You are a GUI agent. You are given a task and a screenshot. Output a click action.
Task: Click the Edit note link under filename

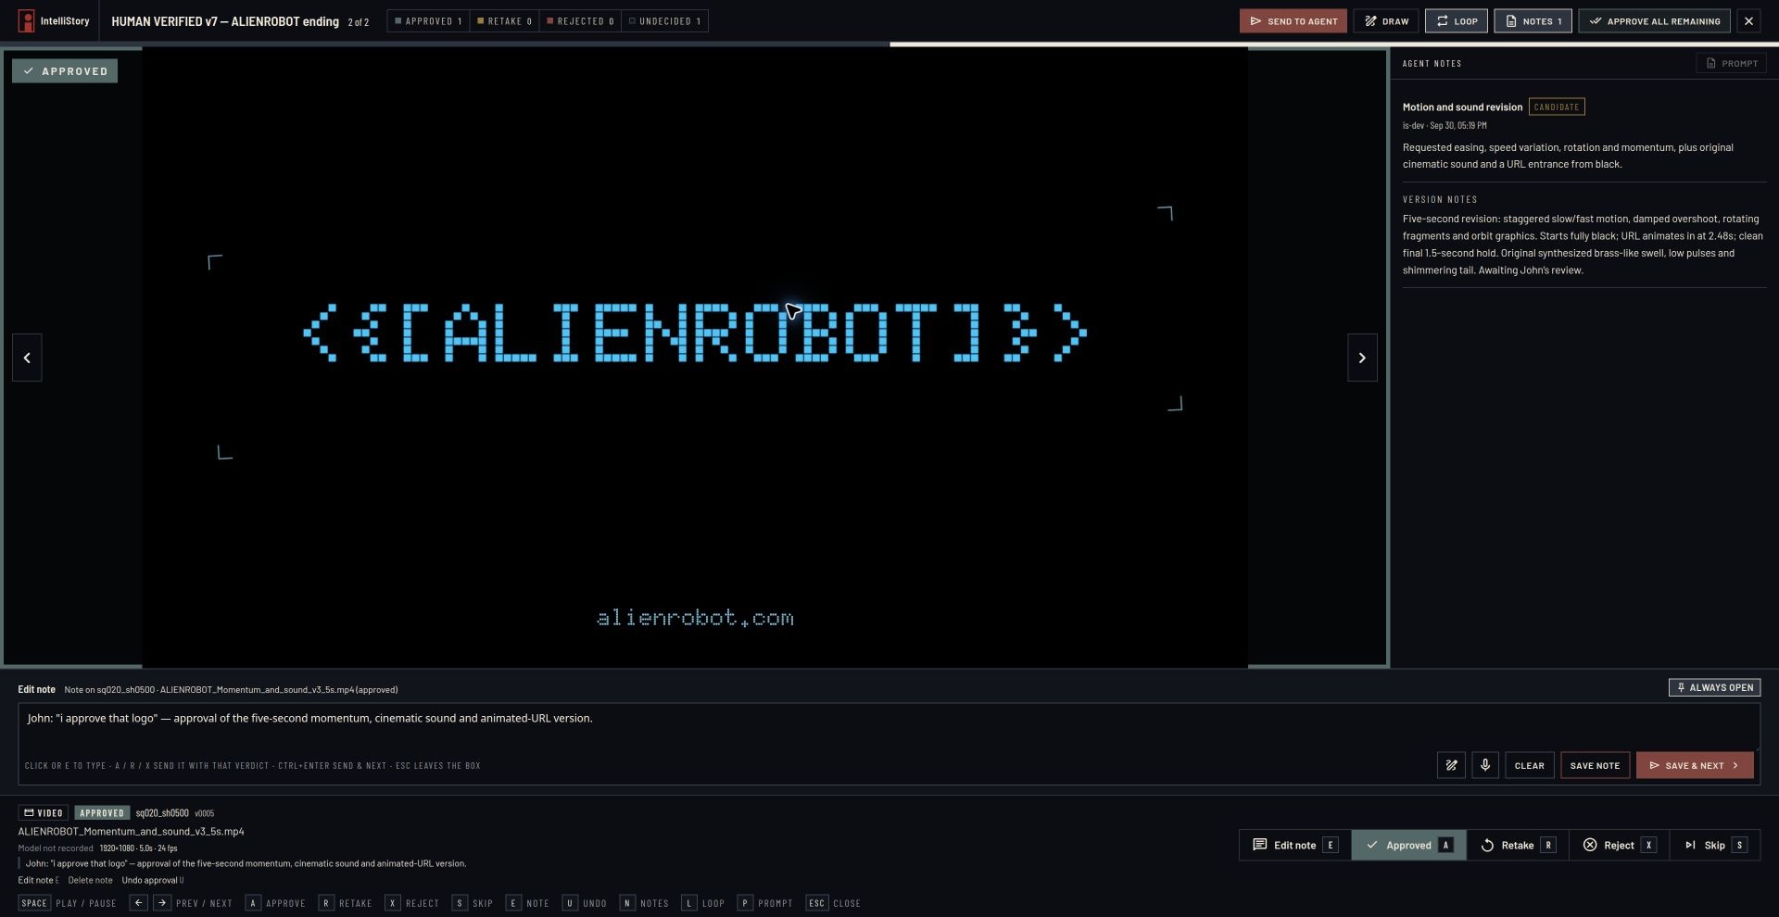point(38,880)
